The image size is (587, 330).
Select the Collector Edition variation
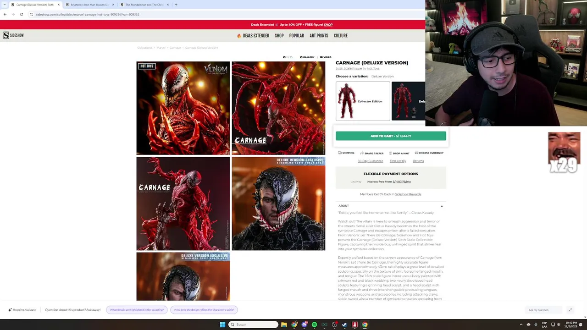363,101
